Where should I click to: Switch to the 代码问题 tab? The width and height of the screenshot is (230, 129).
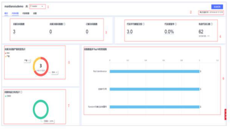[x=15, y=13]
